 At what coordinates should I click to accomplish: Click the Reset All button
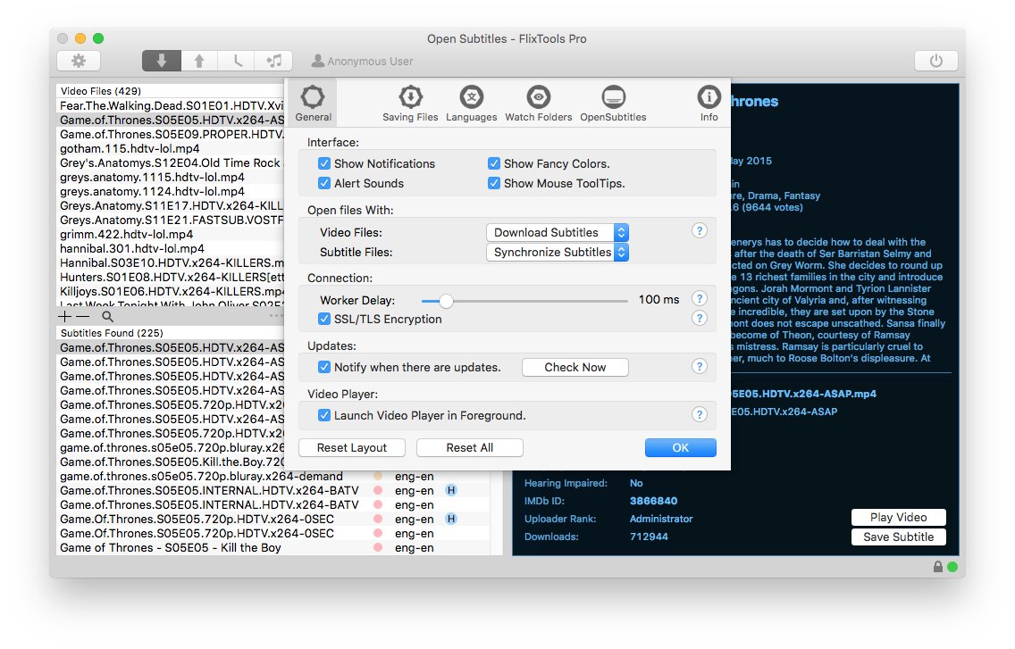(469, 448)
